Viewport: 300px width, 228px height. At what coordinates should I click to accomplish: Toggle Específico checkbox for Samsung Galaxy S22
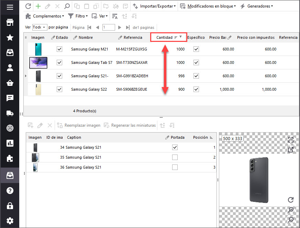(196, 89)
